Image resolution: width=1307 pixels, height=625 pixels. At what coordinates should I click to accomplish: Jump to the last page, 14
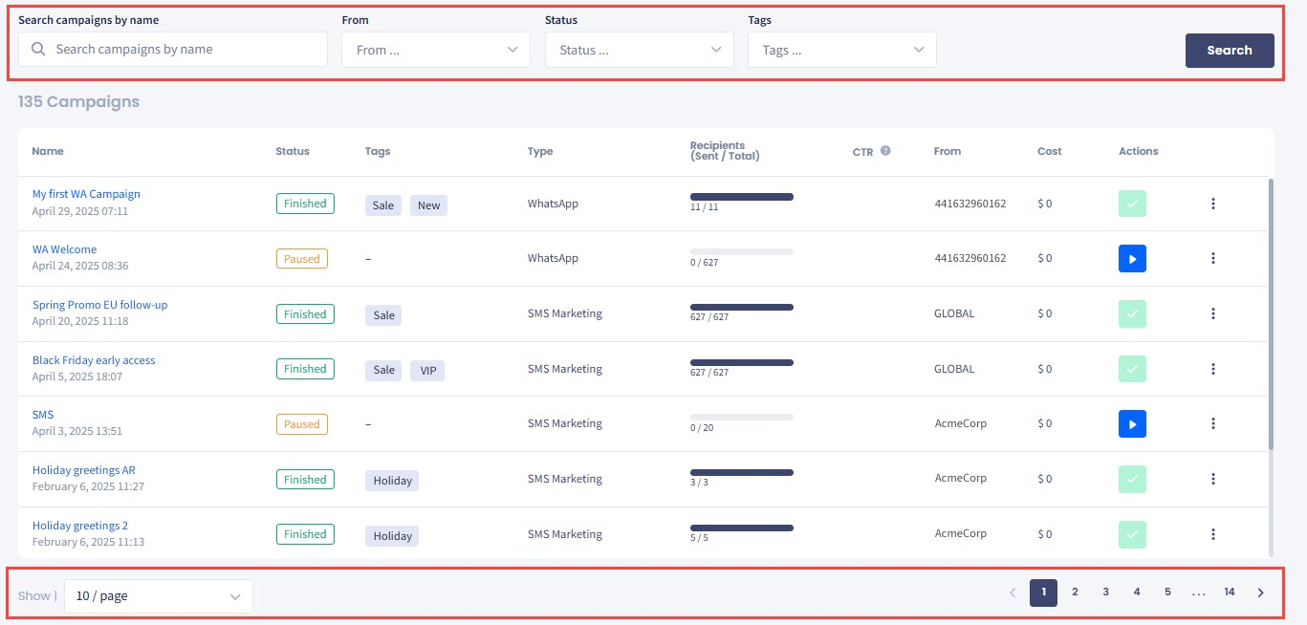[x=1230, y=593]
